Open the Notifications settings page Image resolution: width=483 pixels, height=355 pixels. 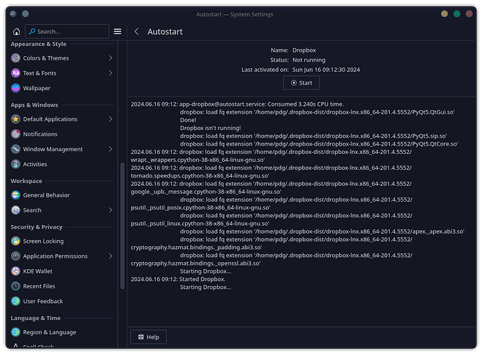pyautogui.click(x=62, y=134)
